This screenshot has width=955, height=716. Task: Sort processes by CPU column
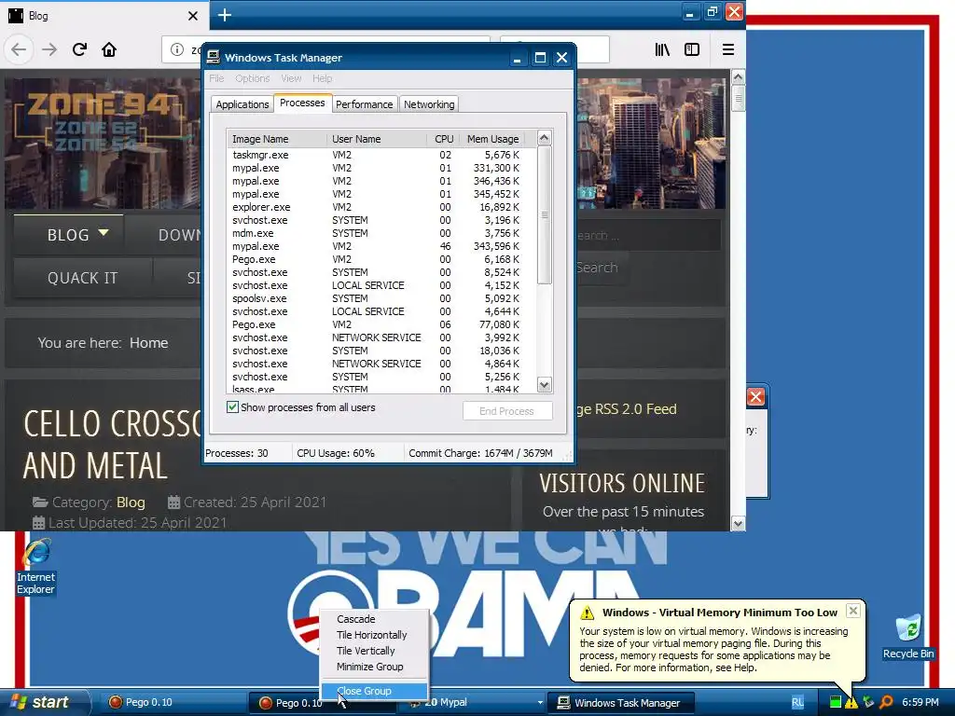443,139
